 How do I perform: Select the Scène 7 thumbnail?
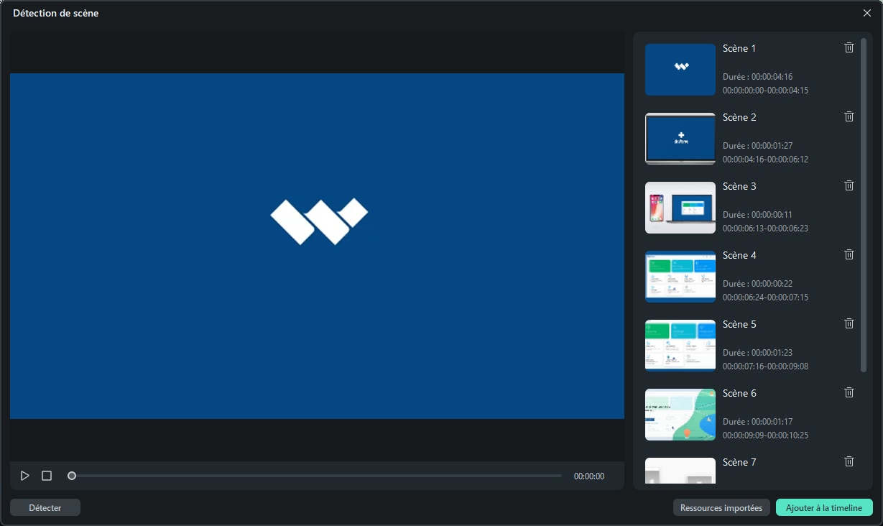point(680,471)
